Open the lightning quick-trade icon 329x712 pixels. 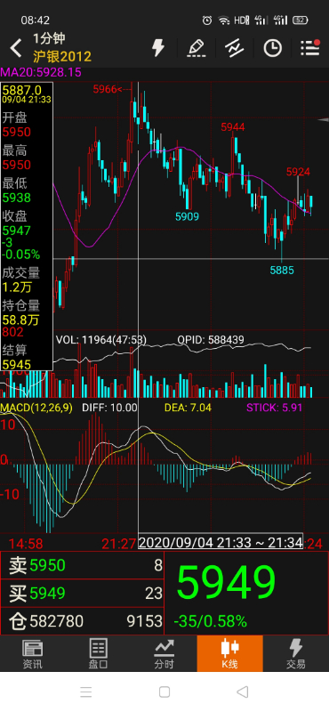click(x=158, y=47)
